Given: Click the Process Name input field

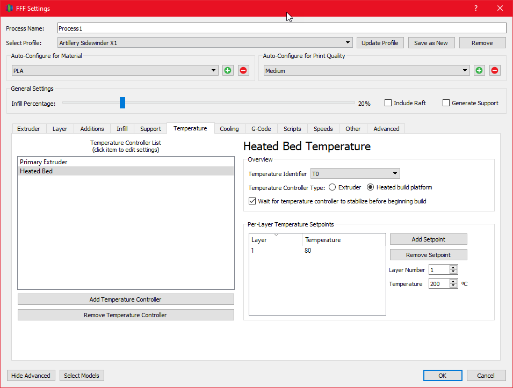Looking at the screenshot, I should click(281, 28).
